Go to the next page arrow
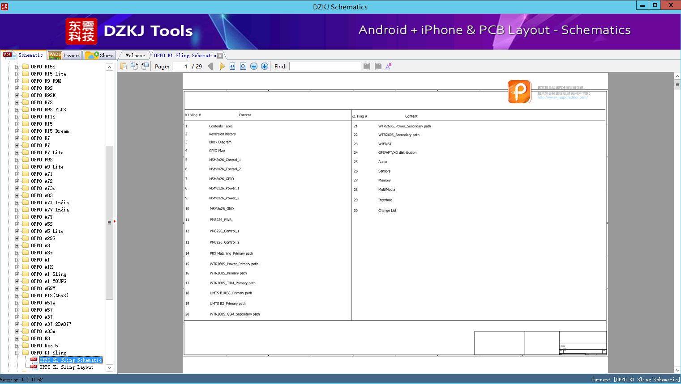This screenshot has height=384, width=681. coord(222,66)
